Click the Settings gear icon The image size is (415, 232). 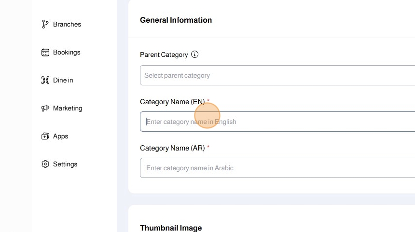tap(45, 164)
